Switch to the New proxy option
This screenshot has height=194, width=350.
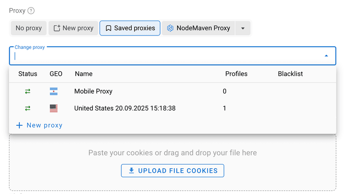tap(73, 28)
